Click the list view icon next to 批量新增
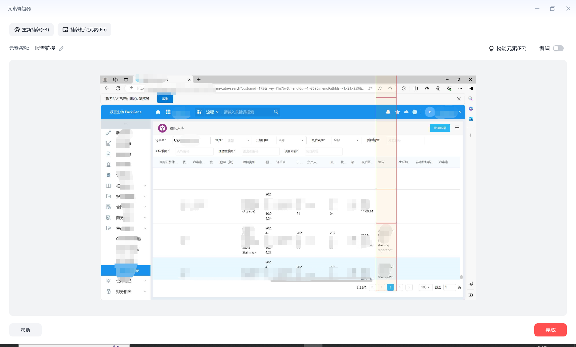This screenshot has width=576, height=347. 457,128
